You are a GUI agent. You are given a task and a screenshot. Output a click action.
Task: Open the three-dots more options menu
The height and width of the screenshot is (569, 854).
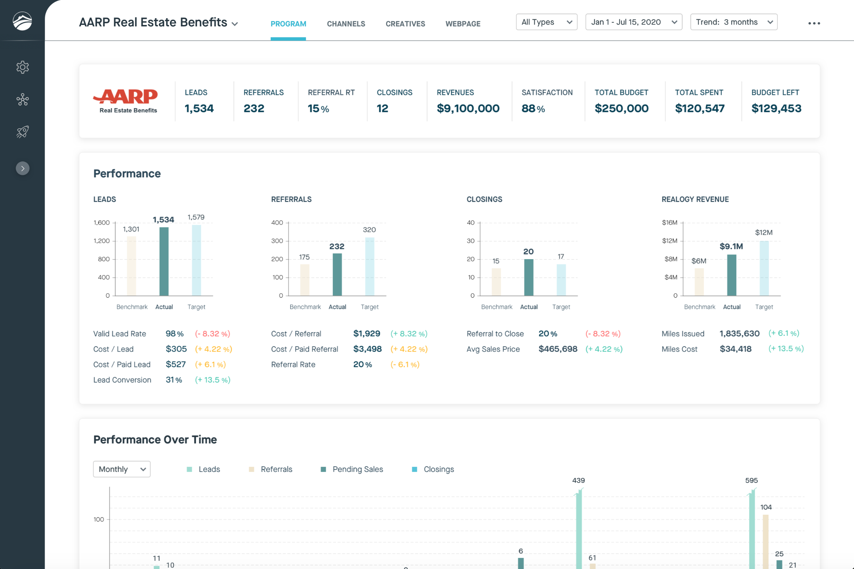[814, 23]
